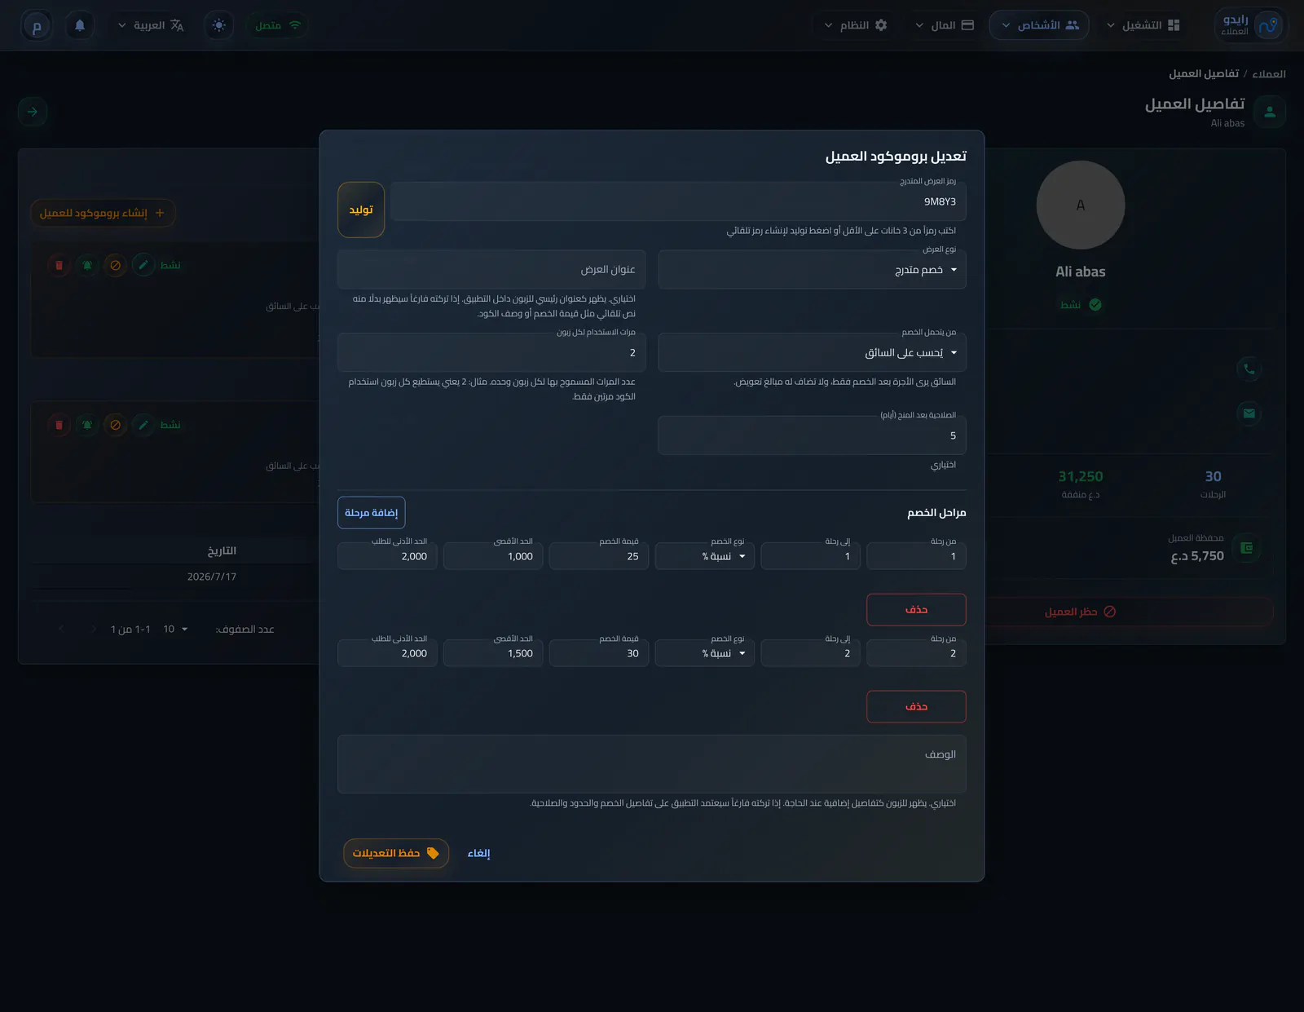The image size is (1304, 1012).
Task: Click first stage الحد الأدنى للطلب field
Action: click(x=387, y=556)
